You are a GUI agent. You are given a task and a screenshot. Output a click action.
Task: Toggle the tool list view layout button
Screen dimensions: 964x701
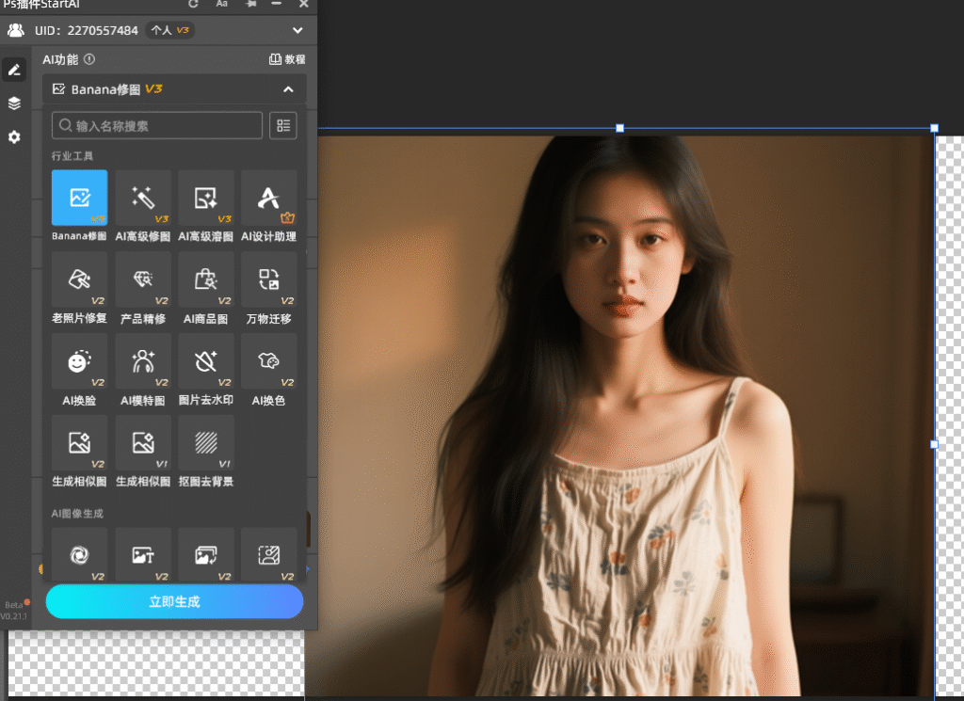click(283, 125)
